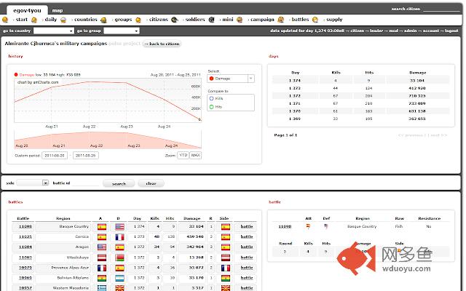Click the emoticon icon left of 'groups'
The image size is (466, 291).
pos(103,20)
